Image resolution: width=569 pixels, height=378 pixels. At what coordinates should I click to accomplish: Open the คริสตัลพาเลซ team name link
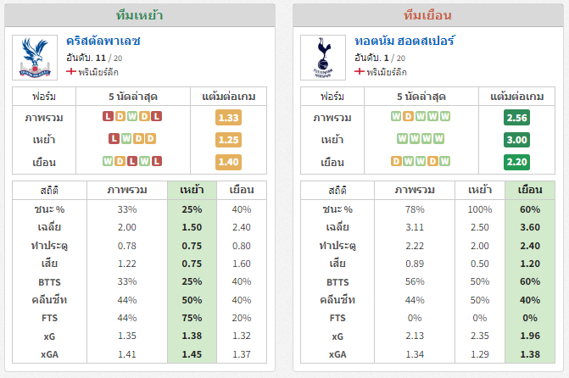tap(103, 41)
